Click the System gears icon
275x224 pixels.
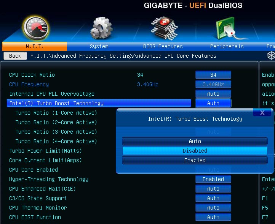point(101,28)
